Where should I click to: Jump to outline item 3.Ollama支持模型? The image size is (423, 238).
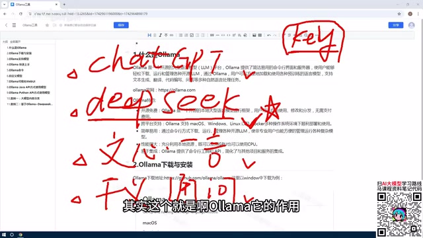pyautogui.click(x=18, y=59)
